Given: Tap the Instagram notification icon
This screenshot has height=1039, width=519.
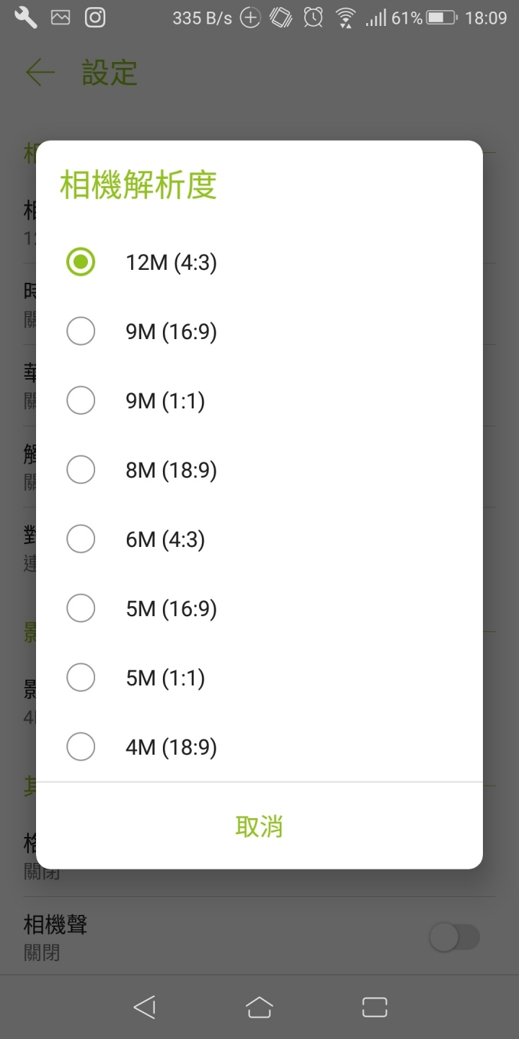Looking at the screenshot, I should point(95,18).
